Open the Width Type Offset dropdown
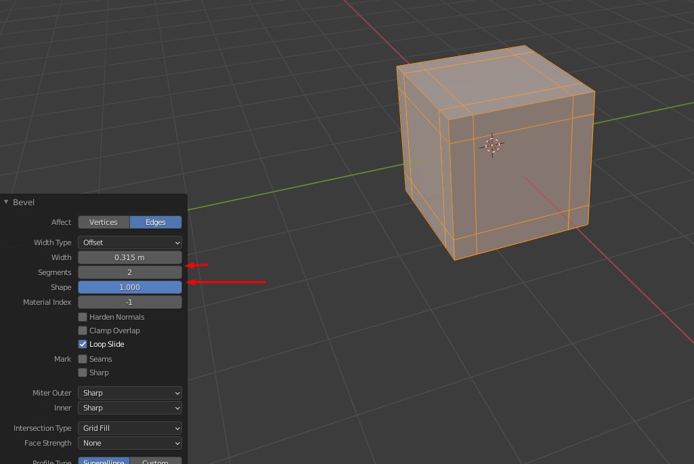The width and height of the screenshot is (694, 464). click(130, 242)
